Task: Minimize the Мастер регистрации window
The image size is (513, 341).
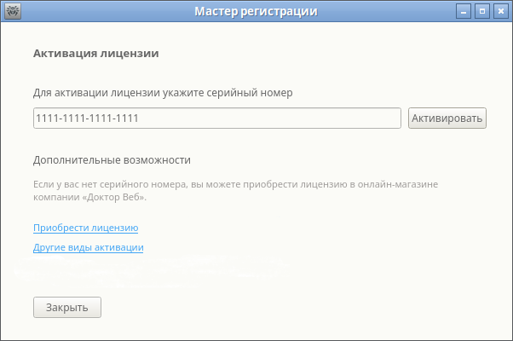Action: (464, 11)
